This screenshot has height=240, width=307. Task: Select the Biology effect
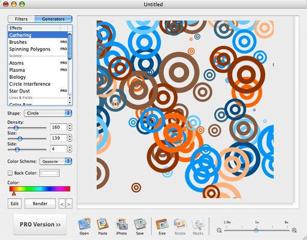click(x=38, y=77)
